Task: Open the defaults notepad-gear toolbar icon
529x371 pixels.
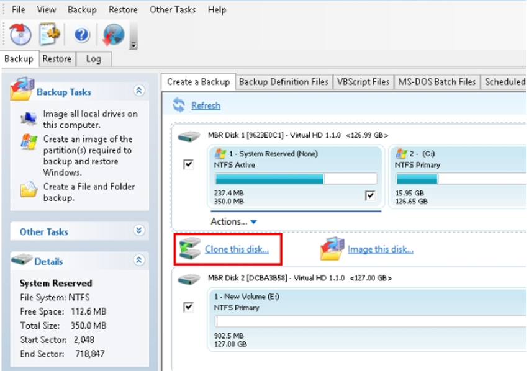Action: point(49,34)
